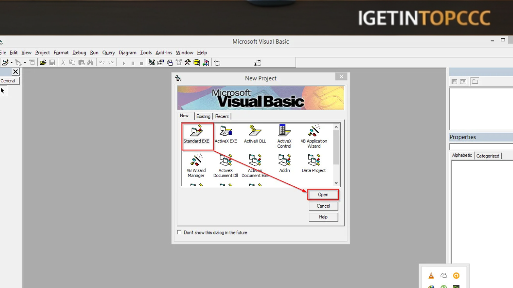
Task: Check Don't show this dialog in the future
Action: (x=179, y=232)
